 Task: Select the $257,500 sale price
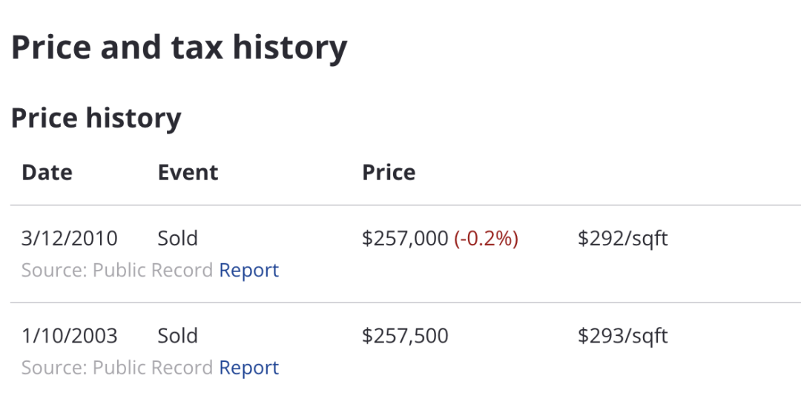click(x=405, y=336)
